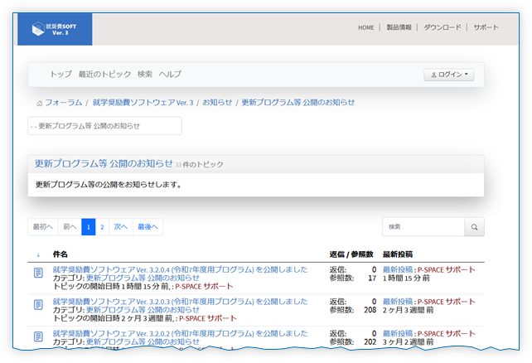
Task: Open the ログイン dropdown button
Action: (449, 75)
